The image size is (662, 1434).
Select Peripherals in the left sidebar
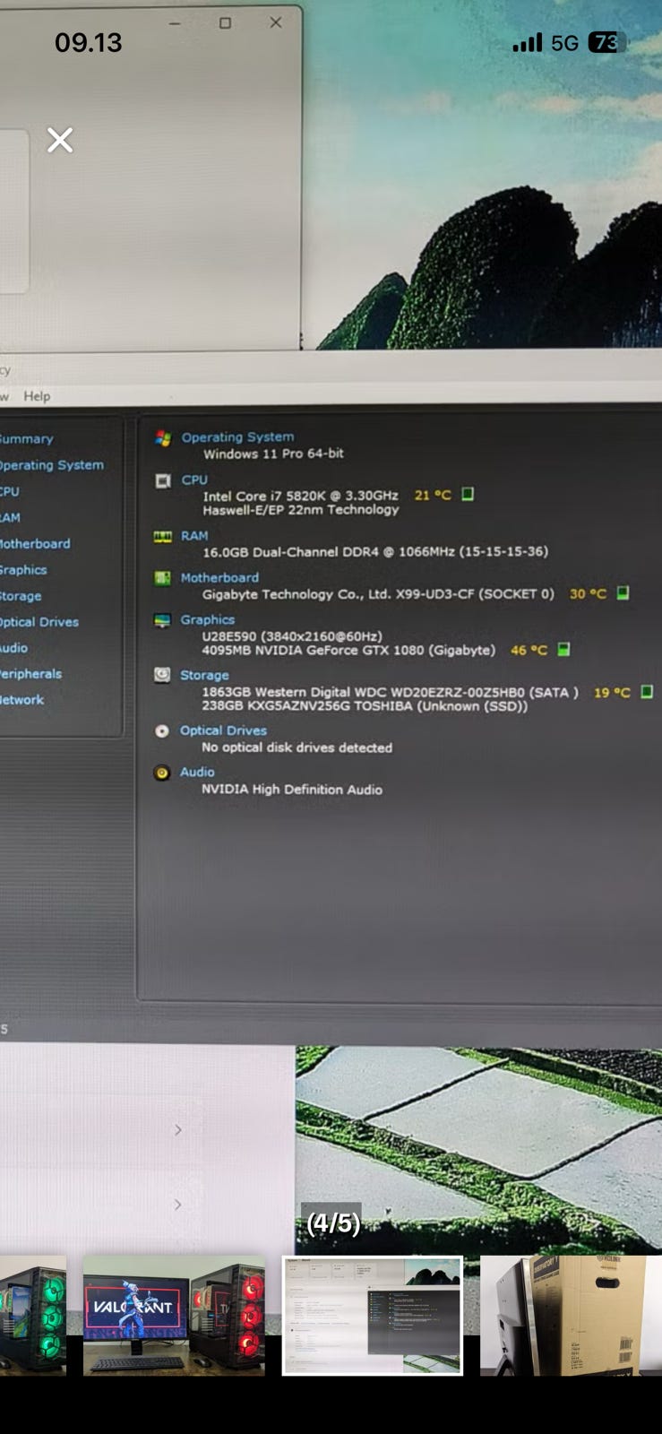[x=31, y=673]
